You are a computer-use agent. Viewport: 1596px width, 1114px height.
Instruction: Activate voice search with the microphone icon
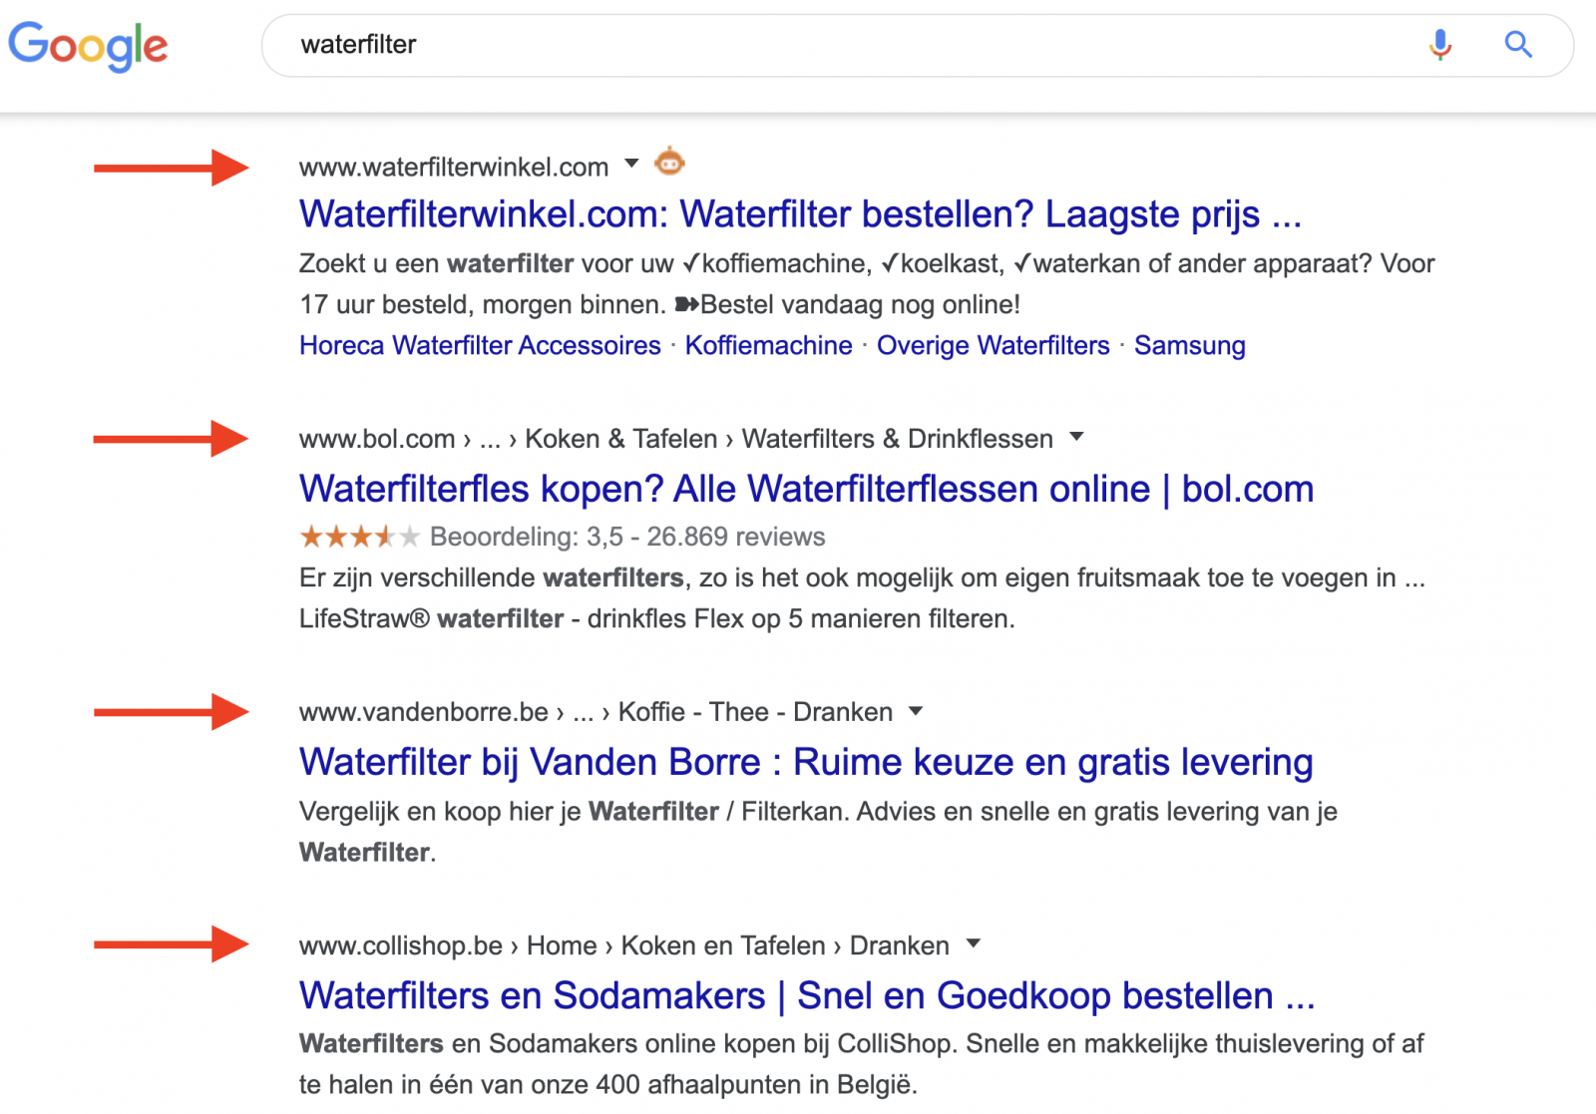1439,44
